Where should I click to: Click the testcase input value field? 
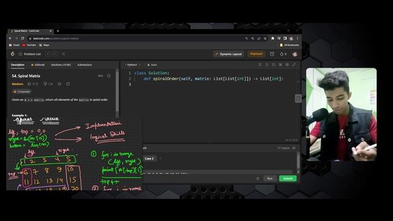[218, 173]
